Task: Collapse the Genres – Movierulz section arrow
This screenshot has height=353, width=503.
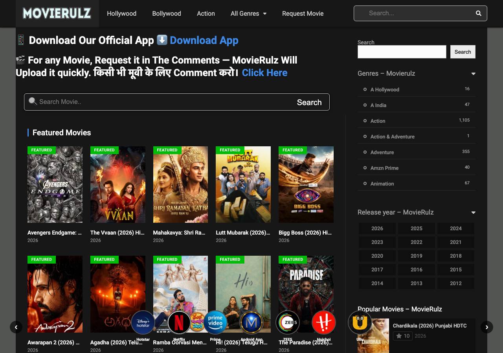Action: (x=473, y=74)
